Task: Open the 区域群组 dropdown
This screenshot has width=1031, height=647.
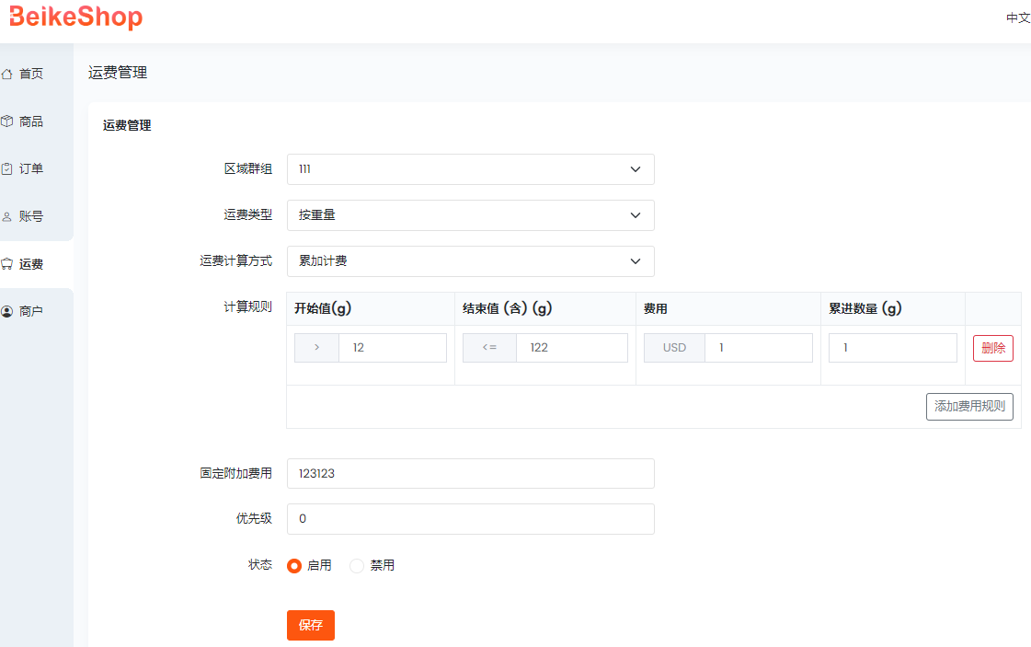Action: click(470, 169)
